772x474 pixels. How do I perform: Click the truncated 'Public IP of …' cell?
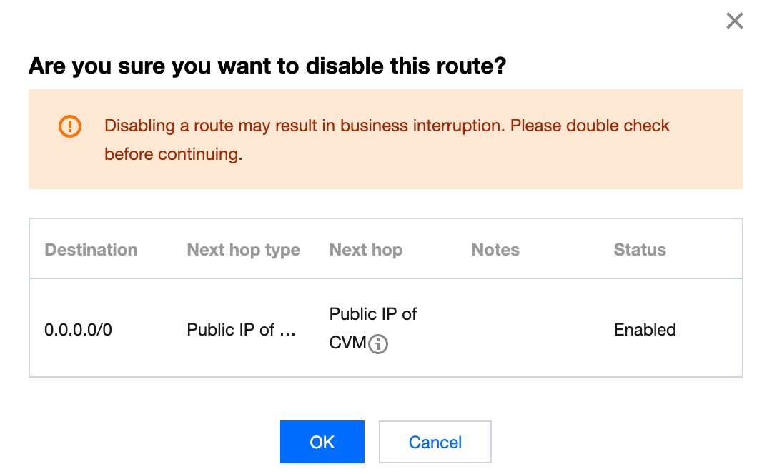(x=241, y=330)
